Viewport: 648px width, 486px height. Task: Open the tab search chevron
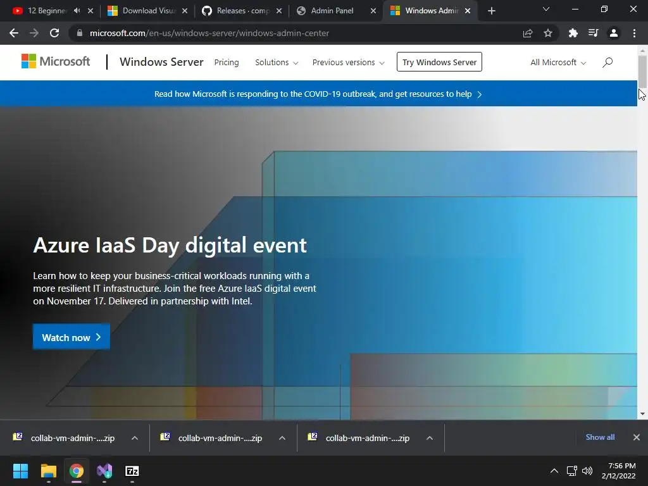546,9
